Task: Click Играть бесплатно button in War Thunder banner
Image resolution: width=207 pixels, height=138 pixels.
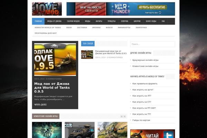Action: pos(152,7)
